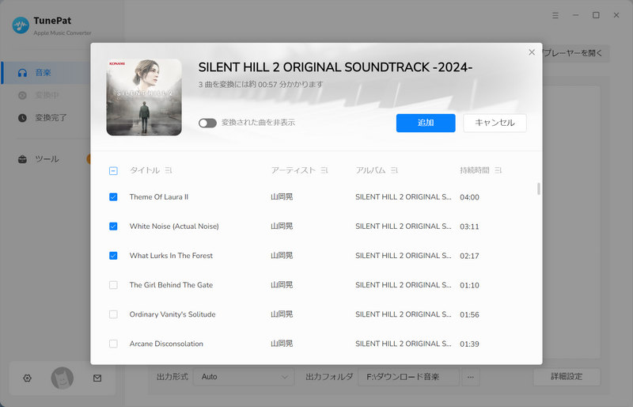This screenshot has width=633, height=407.
Task: Open the 出力形式 Auto dropdown
Action: (x=244, y=377)
